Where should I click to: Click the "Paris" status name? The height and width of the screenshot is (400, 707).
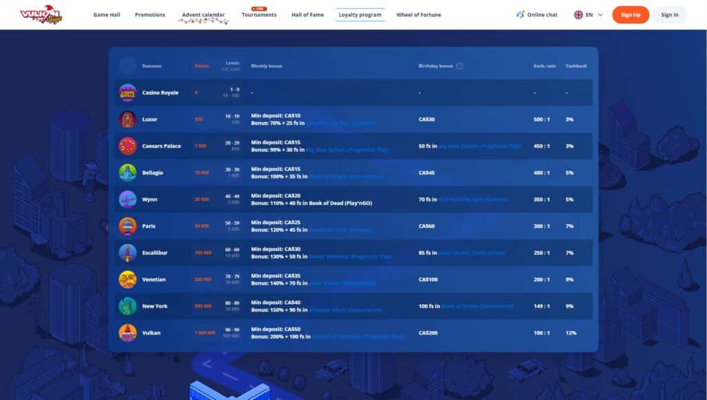(149, 226)
